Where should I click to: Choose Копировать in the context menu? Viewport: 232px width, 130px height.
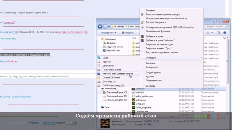pos(152,67)
